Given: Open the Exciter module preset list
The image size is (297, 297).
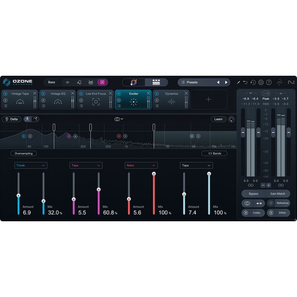Looking at the screenshot, I should [119, 106].
